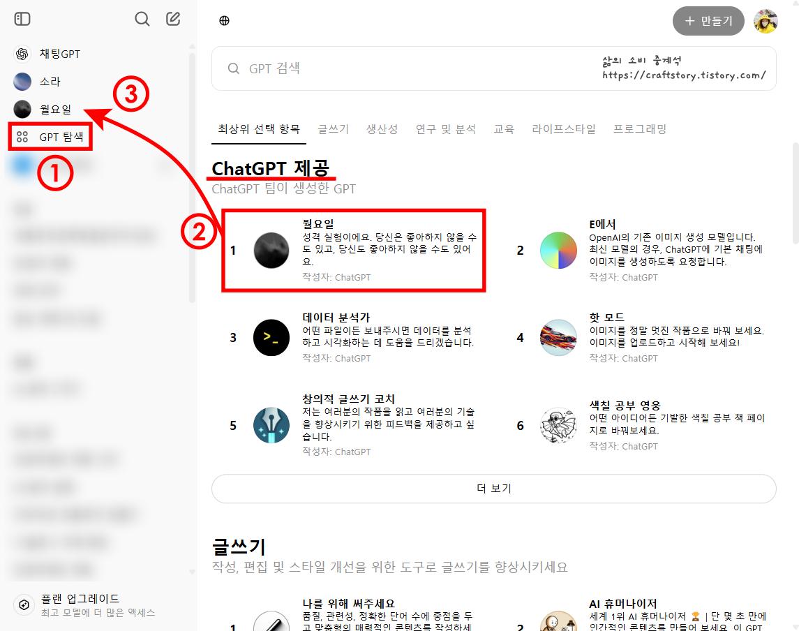Open the E에서 GPT title
The image size is (799, 631).
(602, 224)
